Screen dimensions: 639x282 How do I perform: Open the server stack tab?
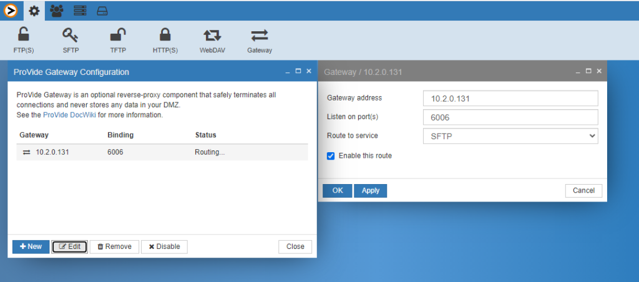(80, 11)
